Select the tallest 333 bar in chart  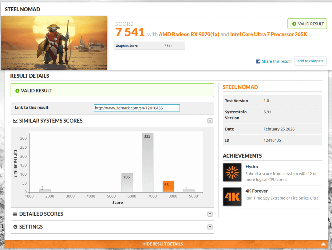[148, 163]
